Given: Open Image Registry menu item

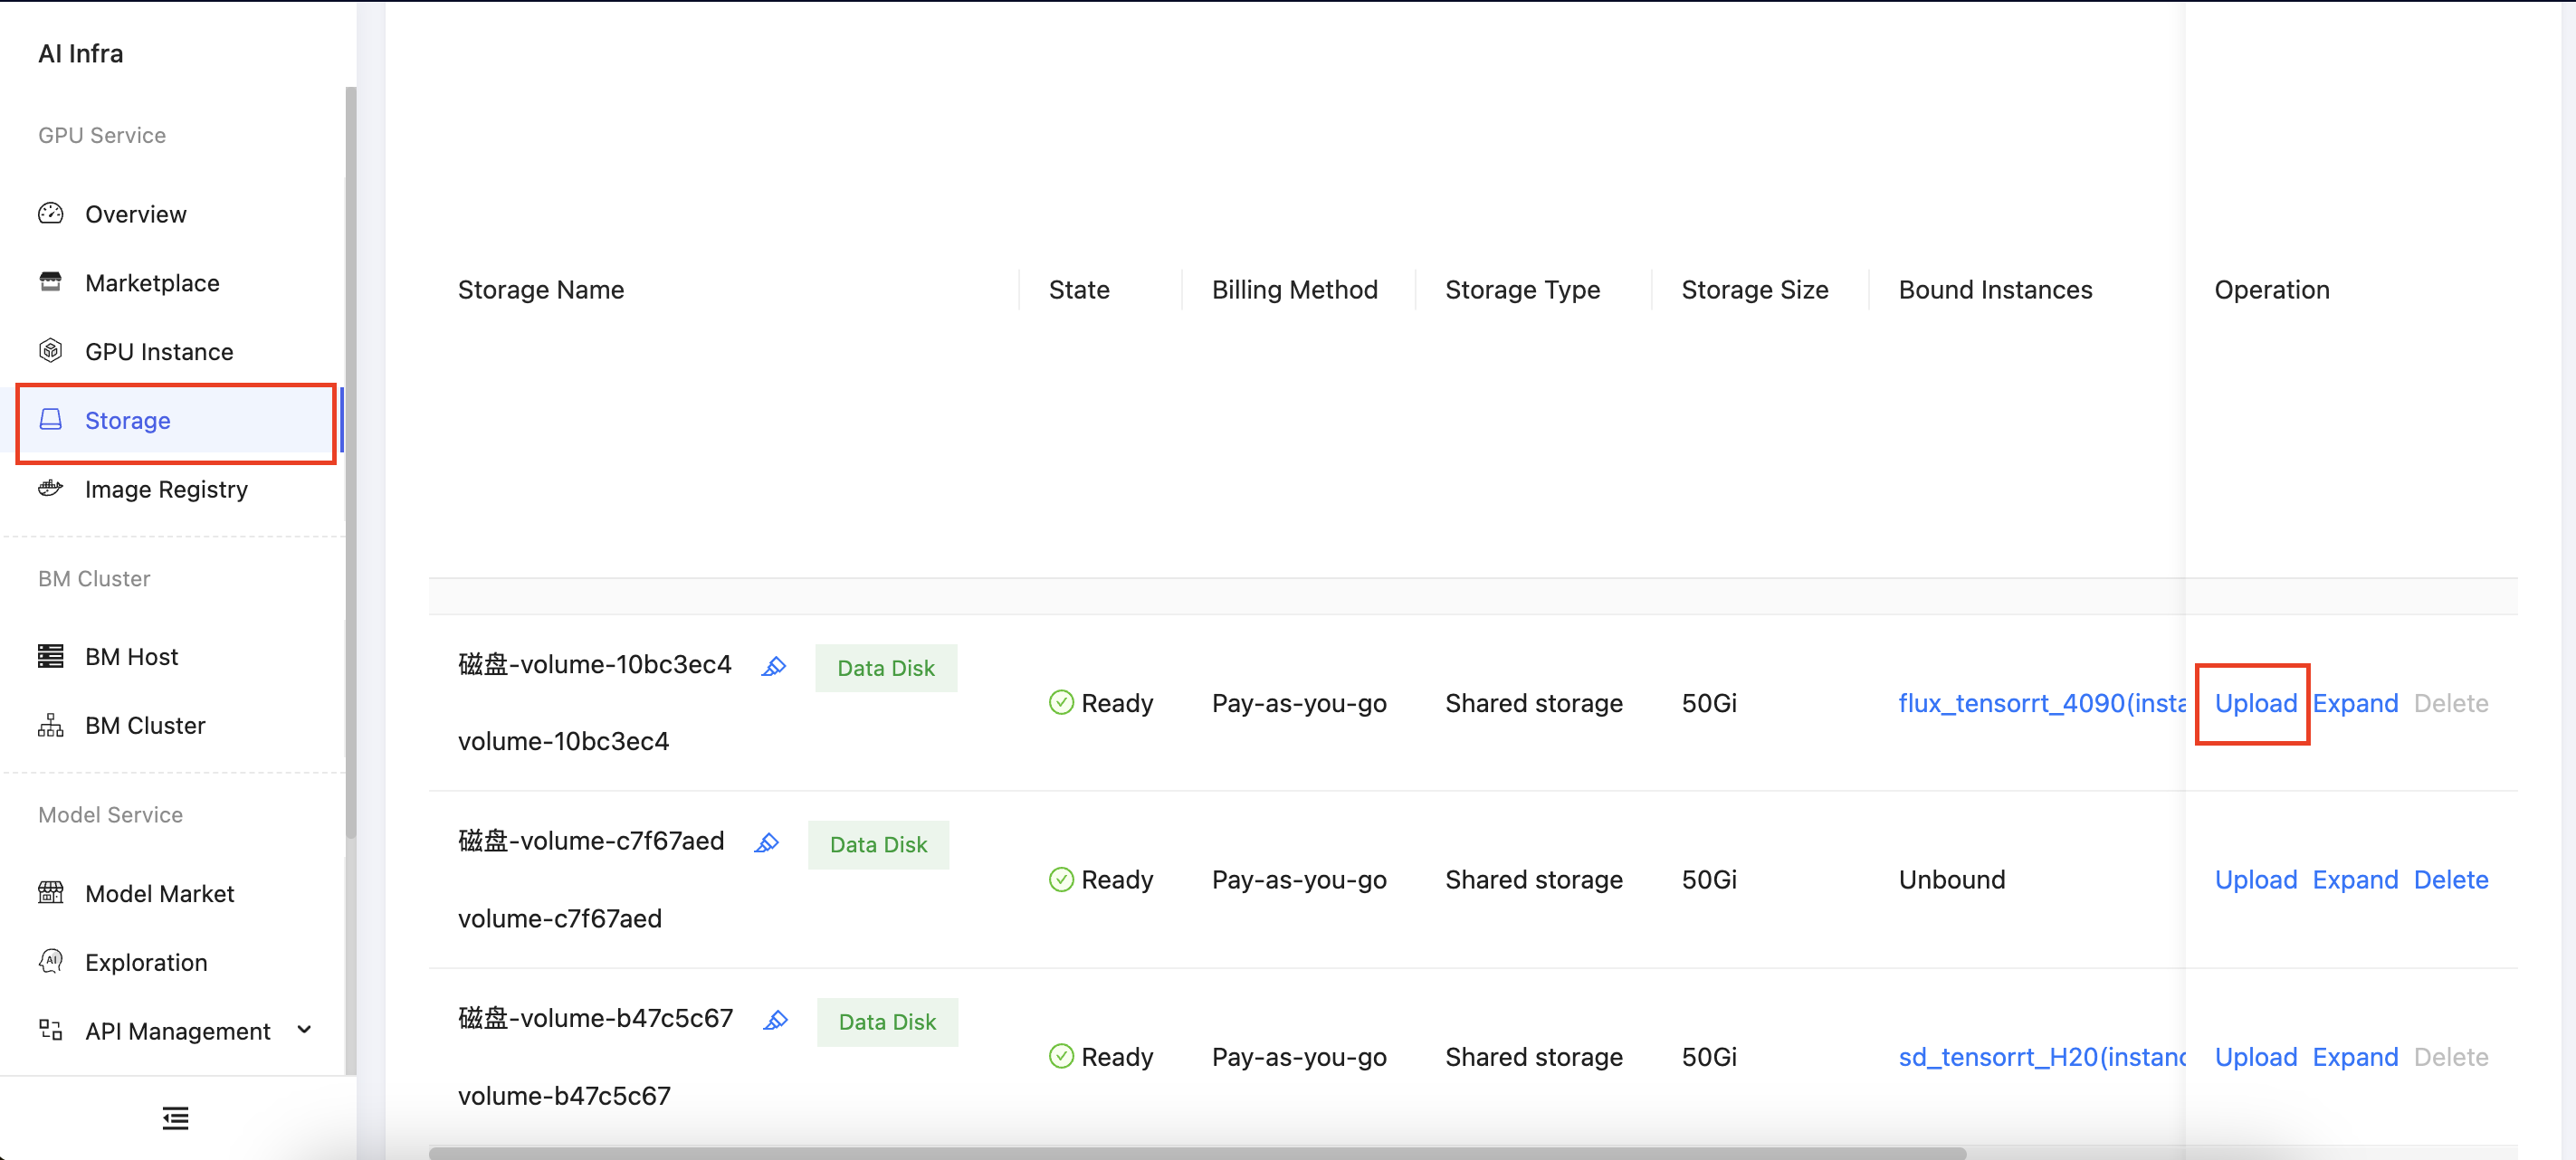Looking at the screenshot, I should point(167,490).
